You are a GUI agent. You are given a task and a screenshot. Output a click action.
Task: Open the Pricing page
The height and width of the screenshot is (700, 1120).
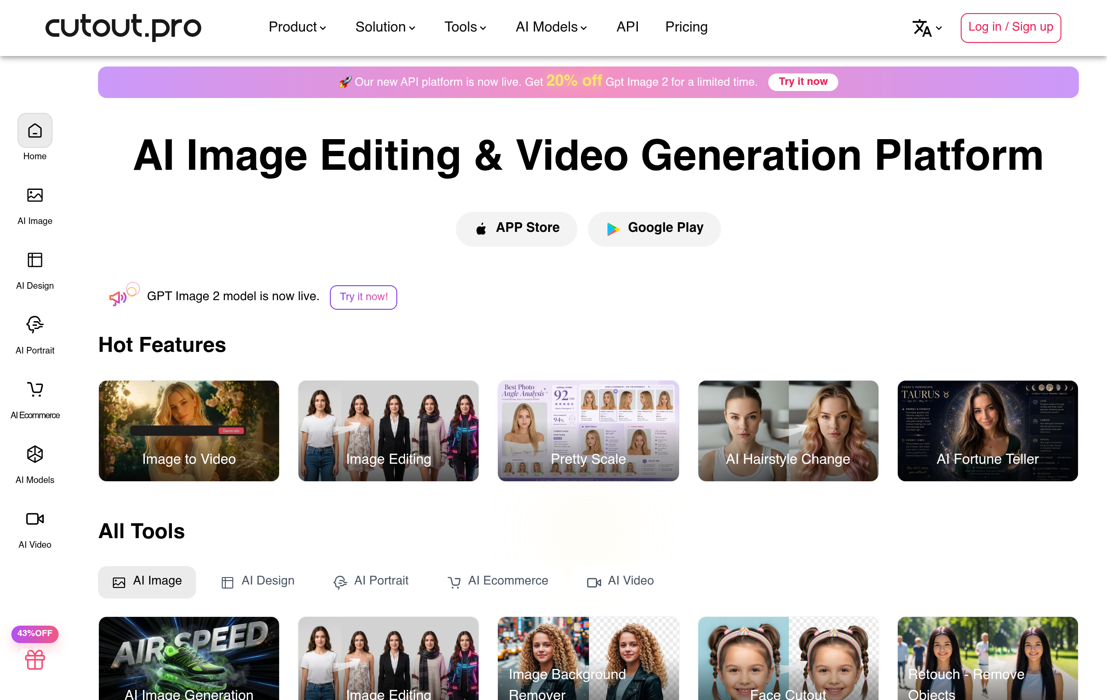[x=686, y=27]
